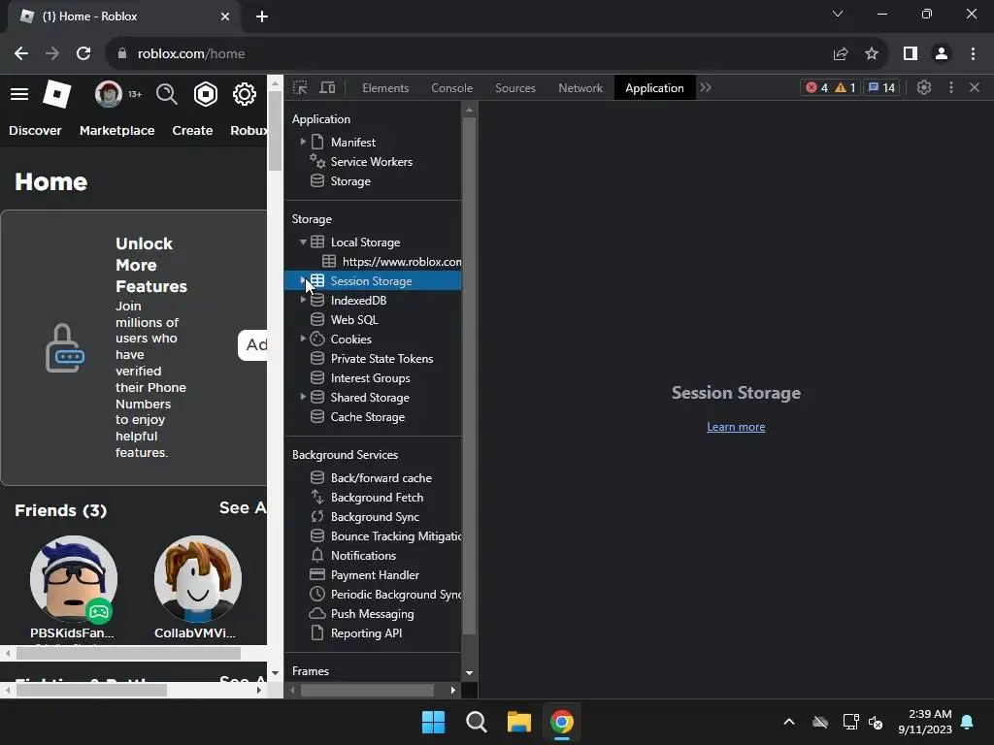This screenshot has width=994, height=745.
Task: Bookmark this page with the star icon
Action: [872, 54]
